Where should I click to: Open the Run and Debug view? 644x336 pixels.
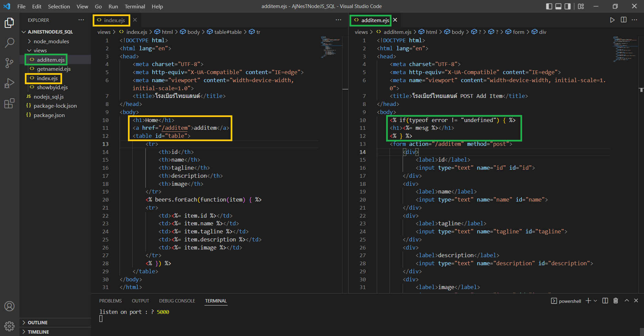tap(9, 83)
